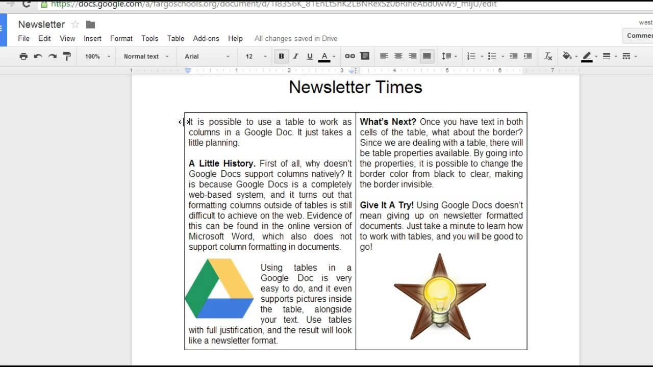Toggle Bold formatting
This screenshot has height=367, width=653.
[281, 57]
